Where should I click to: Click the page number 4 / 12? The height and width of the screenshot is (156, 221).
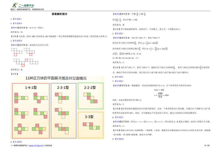click(x=207, y=145)
